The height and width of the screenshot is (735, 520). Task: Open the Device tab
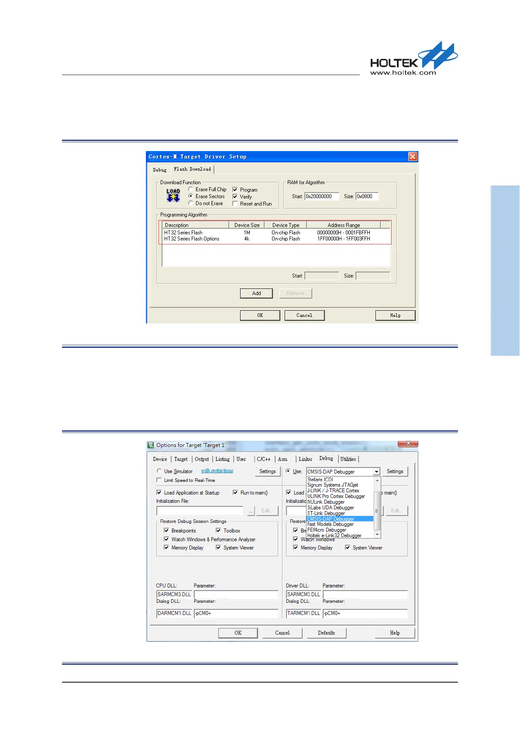160,459
